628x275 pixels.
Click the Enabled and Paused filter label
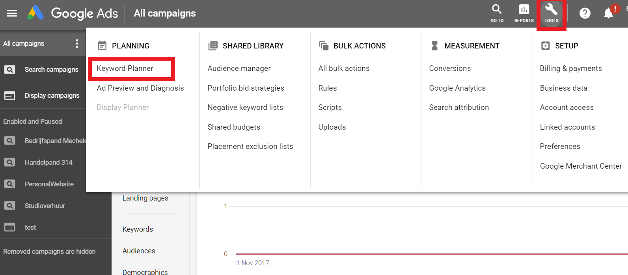33,121
